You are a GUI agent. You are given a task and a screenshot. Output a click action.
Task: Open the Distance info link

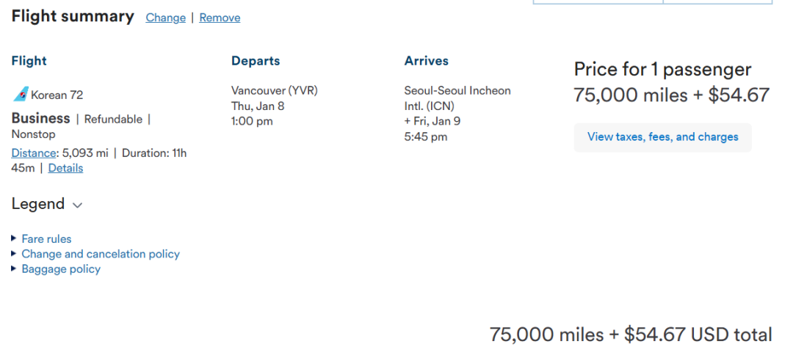click(x=34, y=153)
